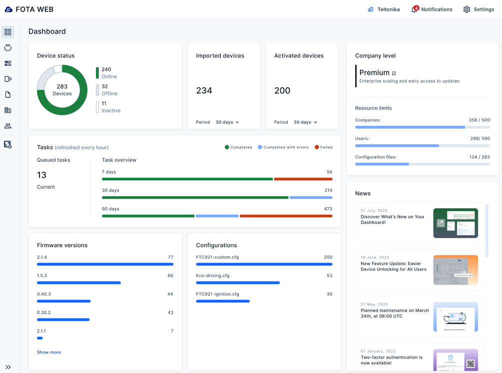Open the Dashboard grid icon in sidebar
This screenshot has width=502, height=373.
tap(8, 32)
